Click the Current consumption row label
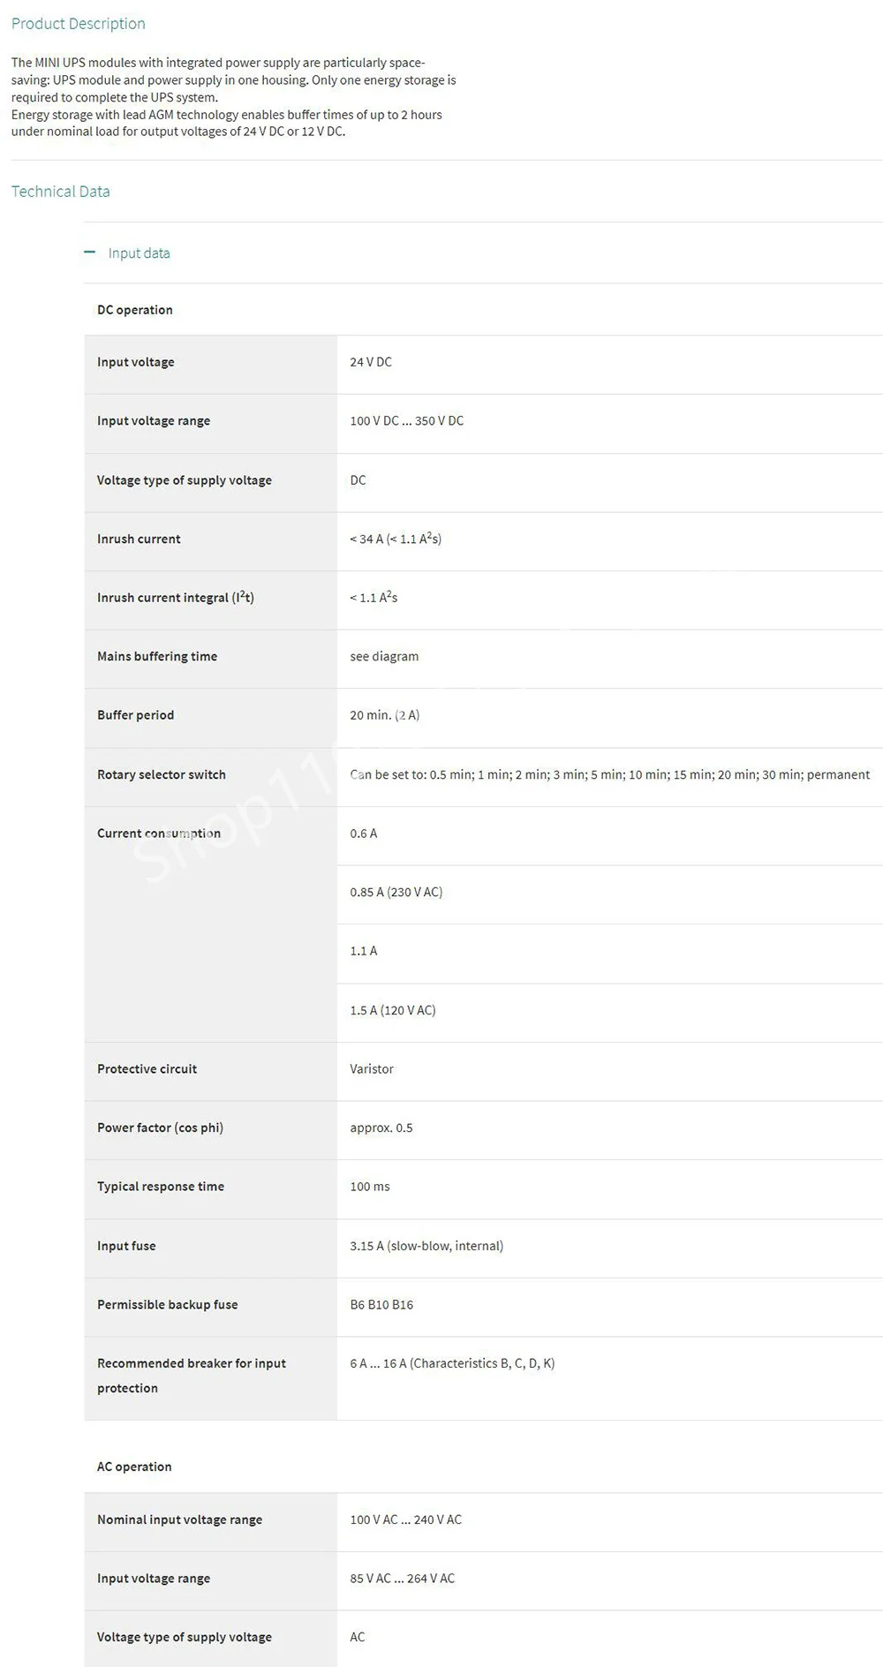Viewport: 883px width, 1667px height. [x=159, y=833]
